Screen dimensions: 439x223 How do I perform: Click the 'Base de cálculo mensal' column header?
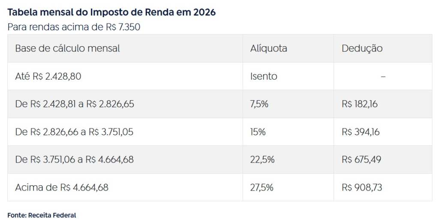tap(67, 48)
